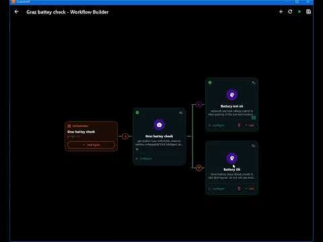Click the add button on Battery not ok node
The height and width of the screenshot is (242, 323).
[x=250, y=126]
